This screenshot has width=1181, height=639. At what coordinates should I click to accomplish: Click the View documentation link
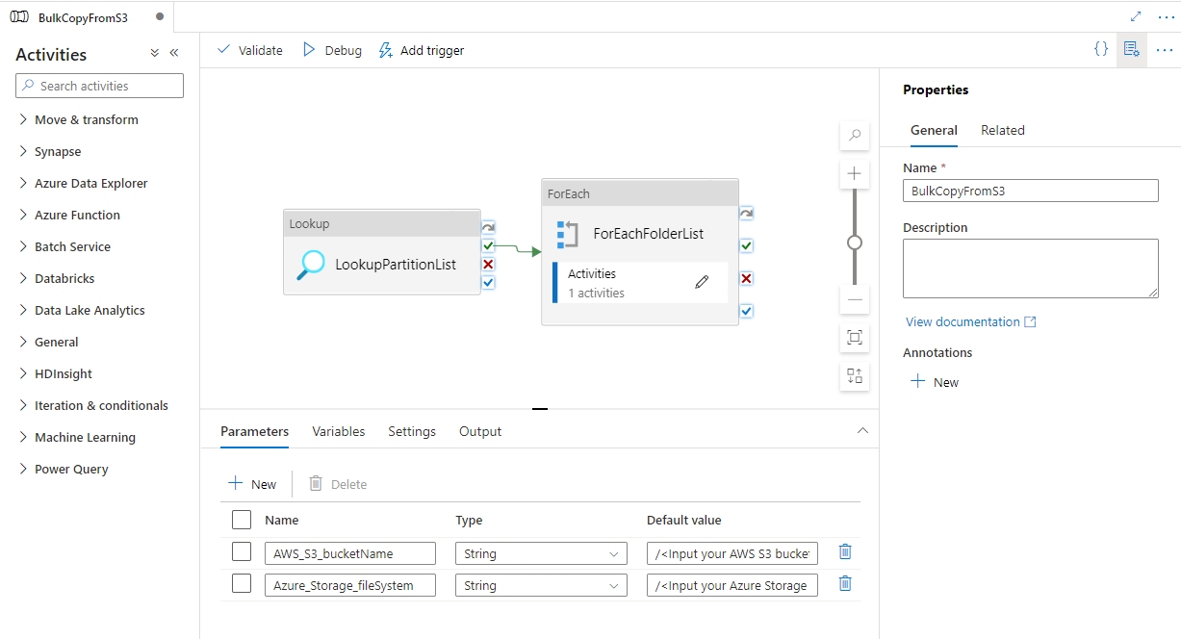click(963, 321)
